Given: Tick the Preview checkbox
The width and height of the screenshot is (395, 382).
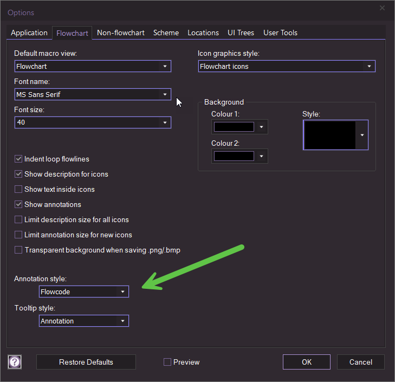Looking at the screenshot, I should (167, 362).
